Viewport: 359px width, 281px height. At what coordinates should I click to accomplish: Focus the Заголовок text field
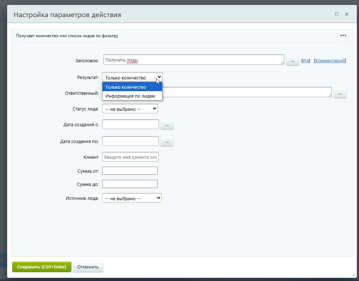(x=193, y=60)
